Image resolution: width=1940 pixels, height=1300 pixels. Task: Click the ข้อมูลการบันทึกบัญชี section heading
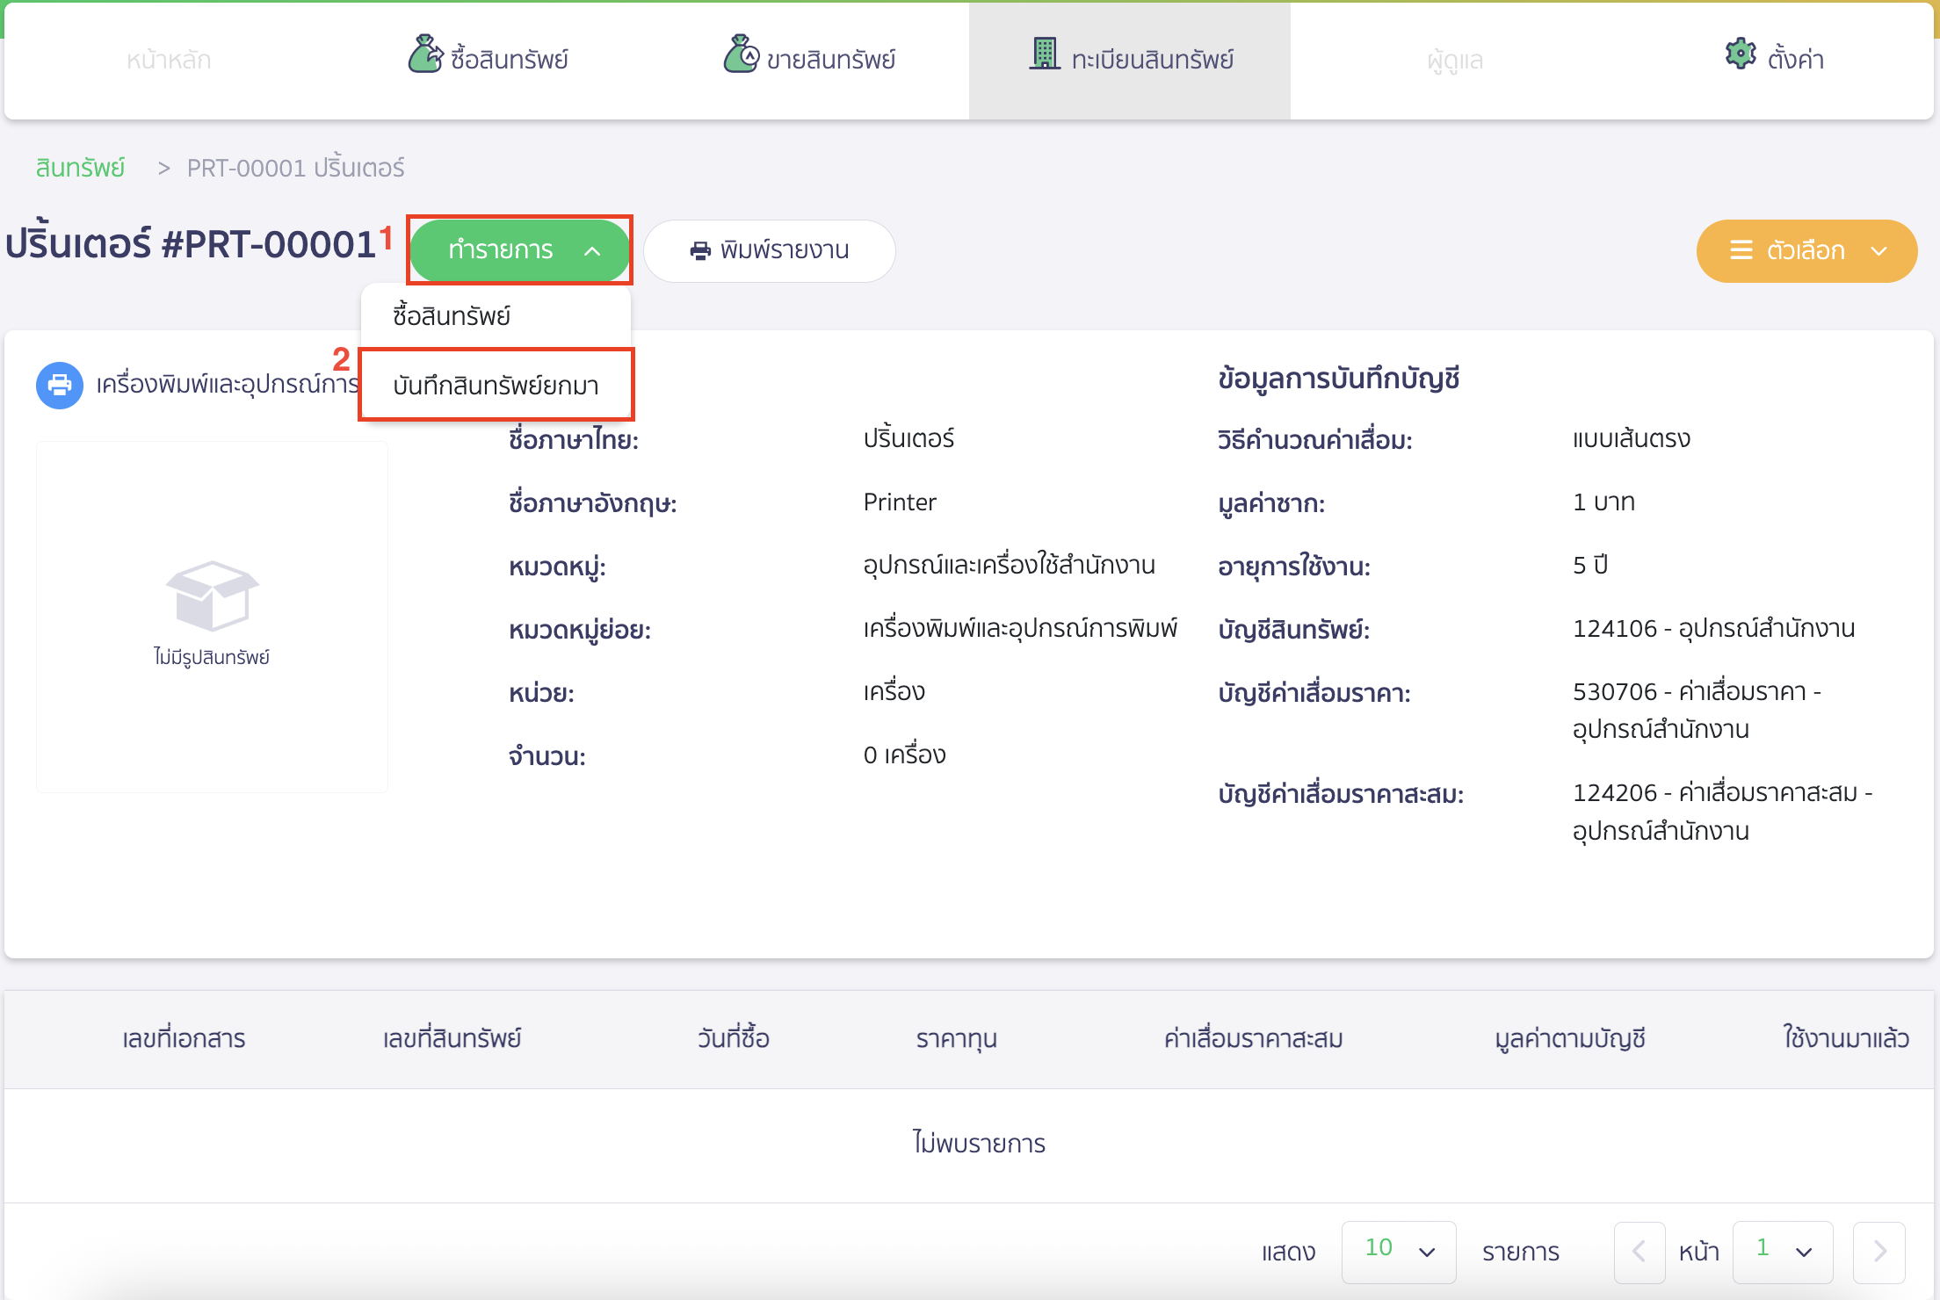1338,379
